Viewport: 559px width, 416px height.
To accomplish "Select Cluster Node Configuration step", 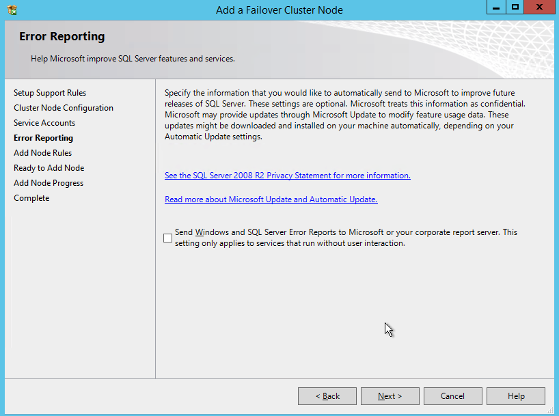I will [64, 108].
